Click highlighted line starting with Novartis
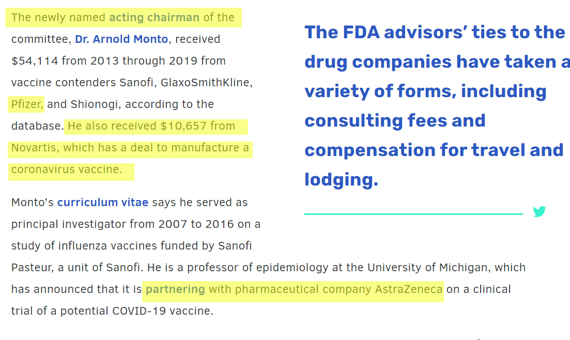570x340 pixels. pyautogui.click(x=130, y=148)
